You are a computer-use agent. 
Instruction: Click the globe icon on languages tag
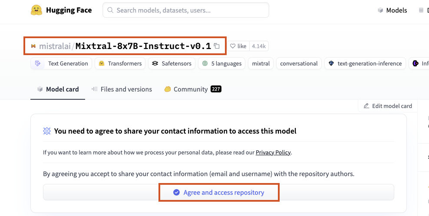tap(205, 63)
